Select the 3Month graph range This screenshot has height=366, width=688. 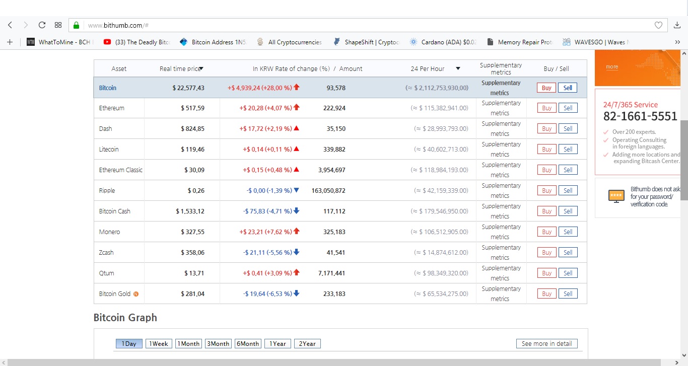218,344
